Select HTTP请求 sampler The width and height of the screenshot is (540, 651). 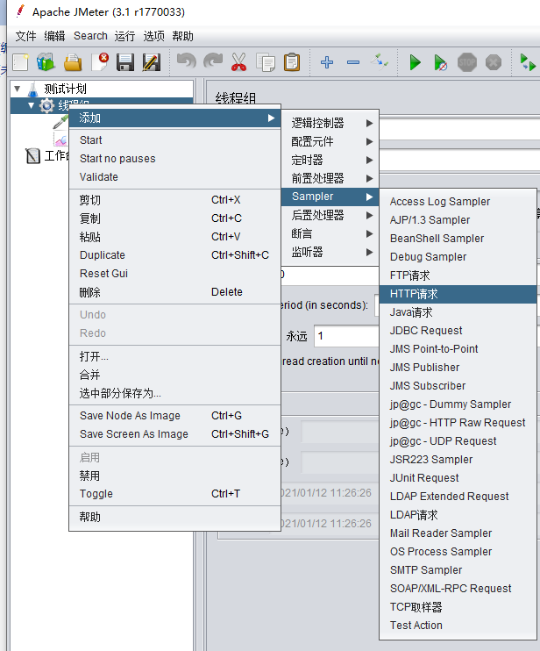tap(458, 294)
